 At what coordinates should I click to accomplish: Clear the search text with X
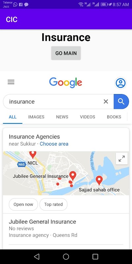click(x=106, y=102)
